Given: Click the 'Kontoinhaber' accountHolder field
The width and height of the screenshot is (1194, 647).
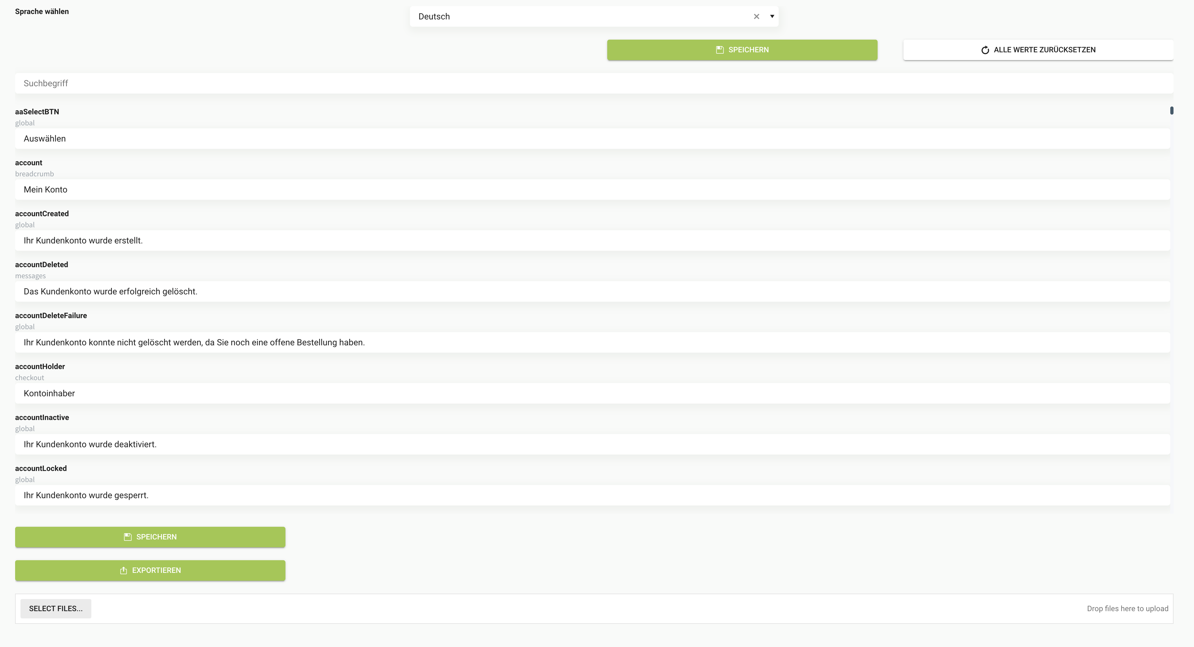Looking at the screenshot, I should (592, 394).
